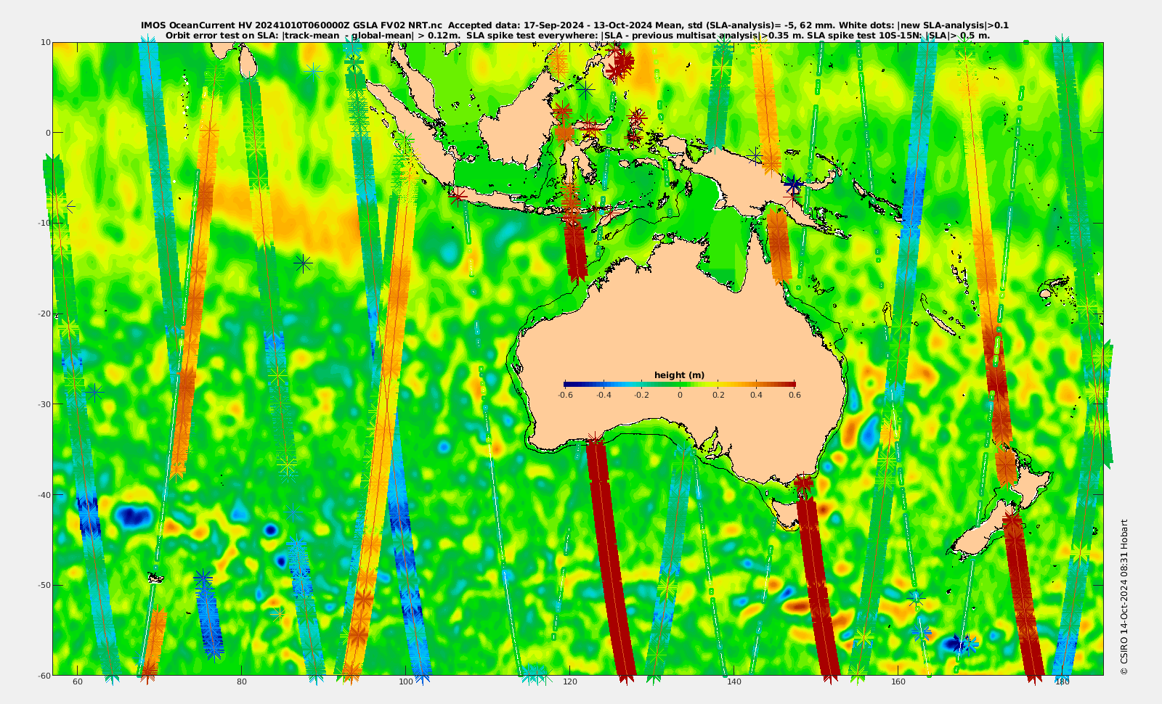Click the latitude axis label -10
Viewport: 1162px width, 704px height.
(x=44, y=223)
